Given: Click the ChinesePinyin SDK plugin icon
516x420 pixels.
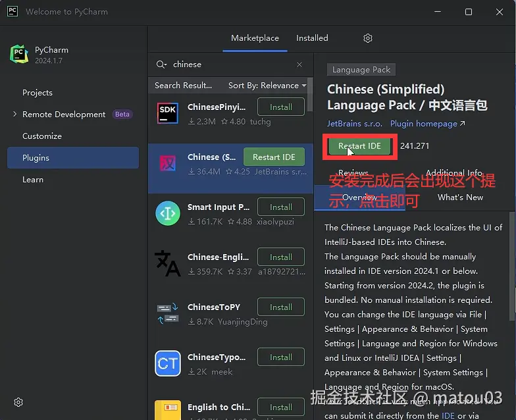Looking at the screenshot, I should (168, 113).
